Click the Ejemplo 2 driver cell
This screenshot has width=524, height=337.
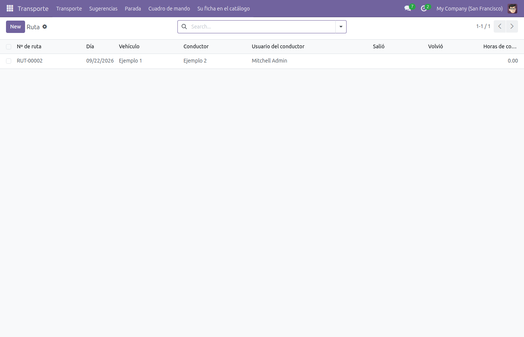[195, 61]
